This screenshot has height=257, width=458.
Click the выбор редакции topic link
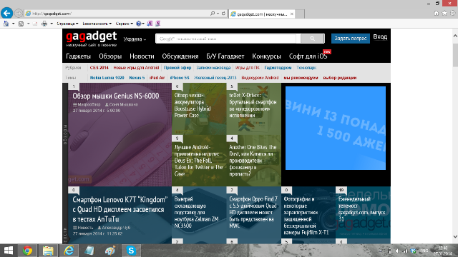pyautogui.click(x=340, y=78)
